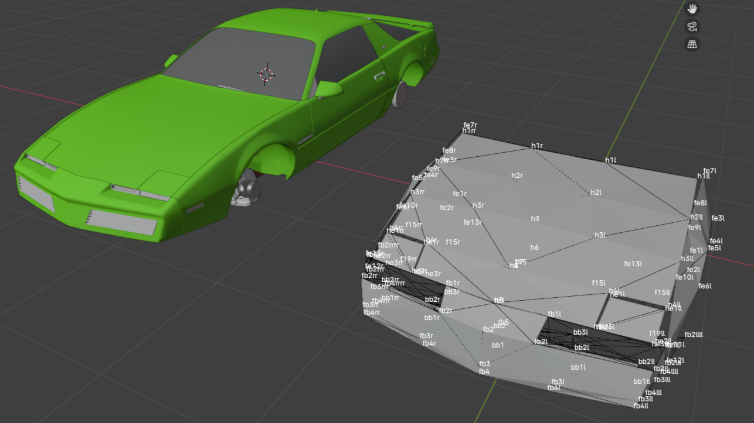Select the h3ll node label
The height and width of the screenshot is (423, 754).
pyautogui.click(x=687, y=259)
